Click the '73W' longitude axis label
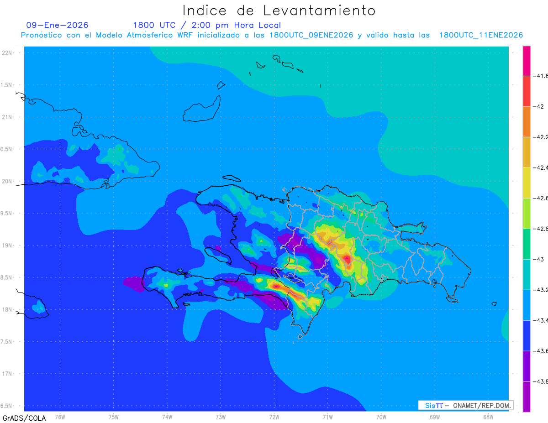This screenshot has width=548, height=423. coord(220,417)
